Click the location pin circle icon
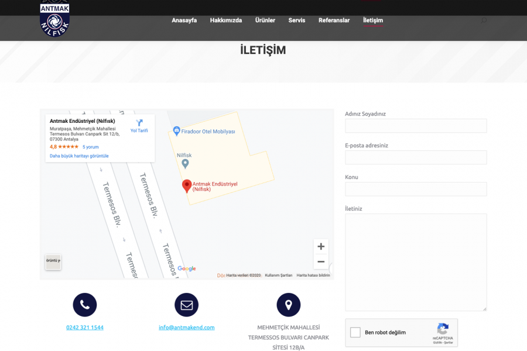Screen dimensions: 527x351 [288, 305]
